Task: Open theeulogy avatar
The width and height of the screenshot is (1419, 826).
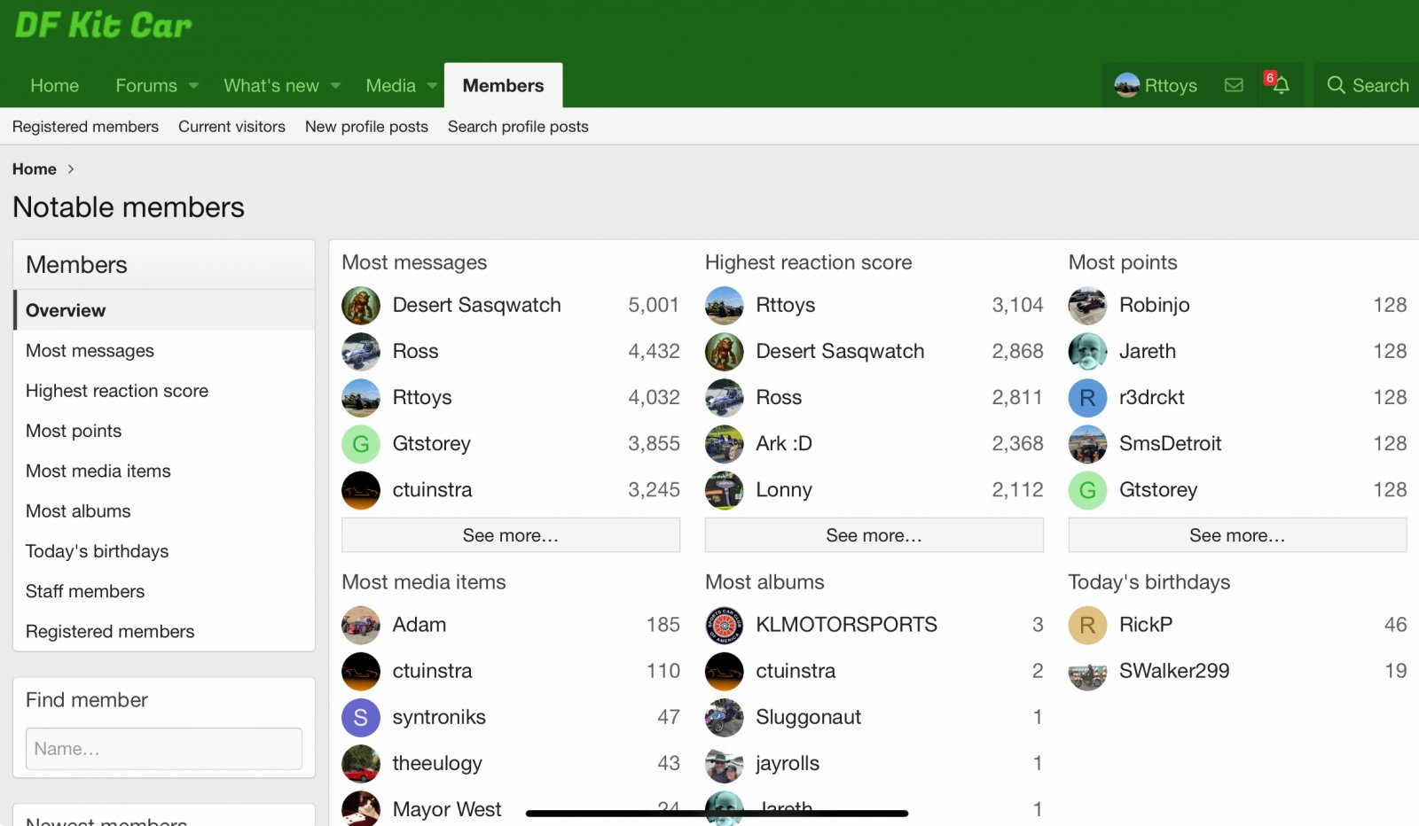Action: (x=361, y=764)
